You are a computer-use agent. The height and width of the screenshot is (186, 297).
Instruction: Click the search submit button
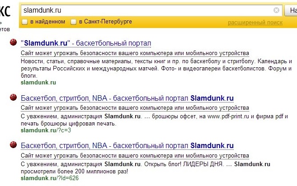coord(291,10)
